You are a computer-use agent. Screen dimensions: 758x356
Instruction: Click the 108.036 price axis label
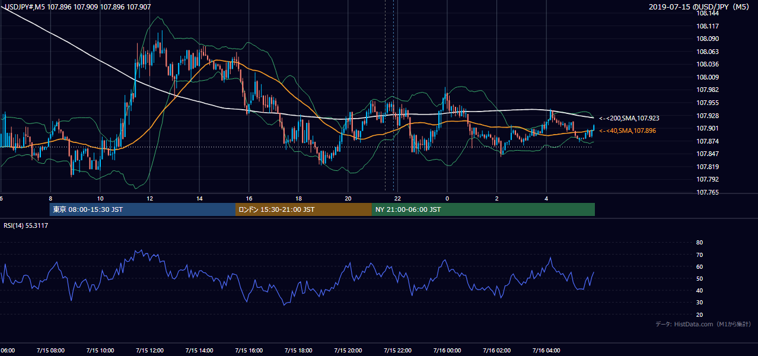coord(708,64)
